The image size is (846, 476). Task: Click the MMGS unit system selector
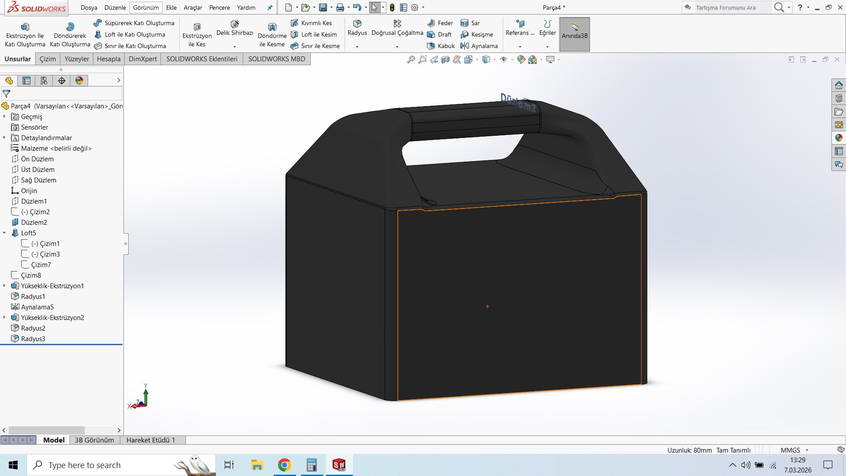tap(794, 450)
